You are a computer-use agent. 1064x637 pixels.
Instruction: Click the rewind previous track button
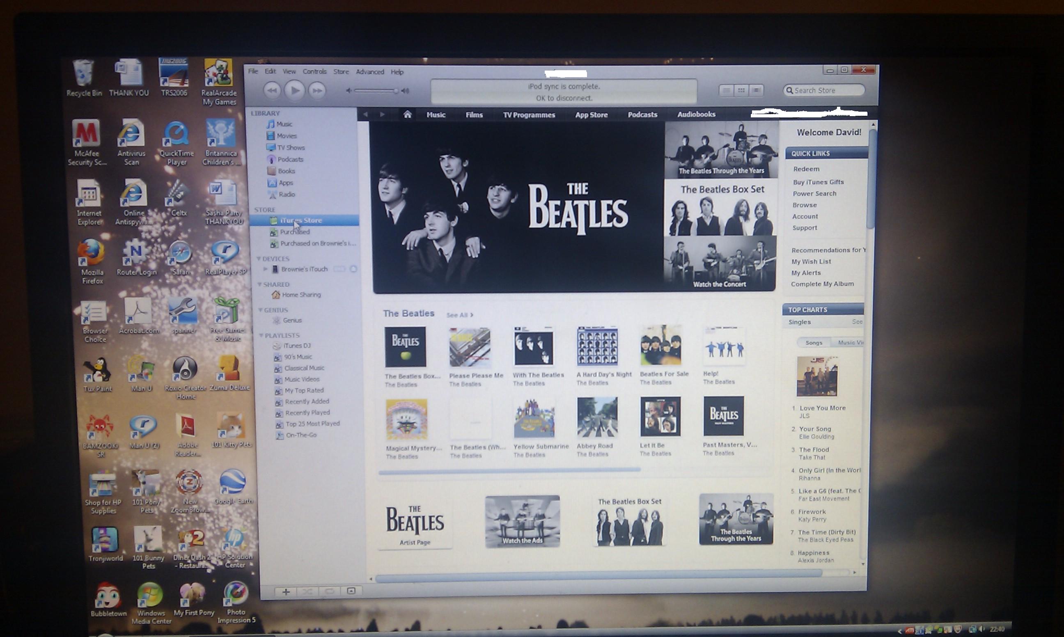pos(272,91)
